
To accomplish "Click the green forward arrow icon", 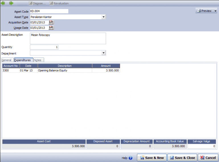I will (x=11, y=3).
